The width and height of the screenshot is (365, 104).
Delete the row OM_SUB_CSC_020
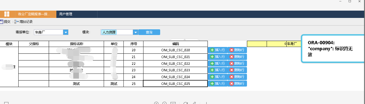(x=237, y=50)
